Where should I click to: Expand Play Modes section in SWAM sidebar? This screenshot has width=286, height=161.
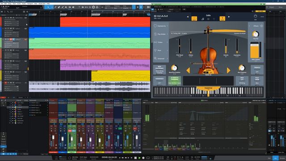tap(161, 34)
